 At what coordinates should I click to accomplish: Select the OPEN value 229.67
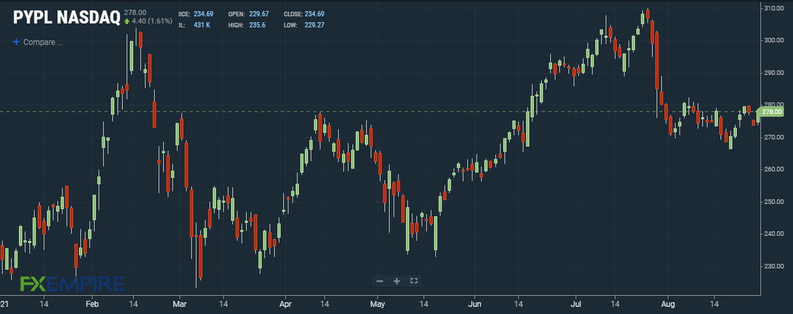[x=258, y=14]
